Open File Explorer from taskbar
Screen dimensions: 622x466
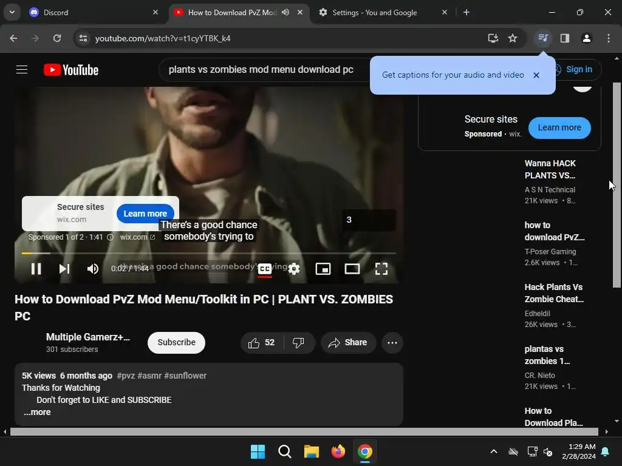pyautogui.click(x=312, y=451)
